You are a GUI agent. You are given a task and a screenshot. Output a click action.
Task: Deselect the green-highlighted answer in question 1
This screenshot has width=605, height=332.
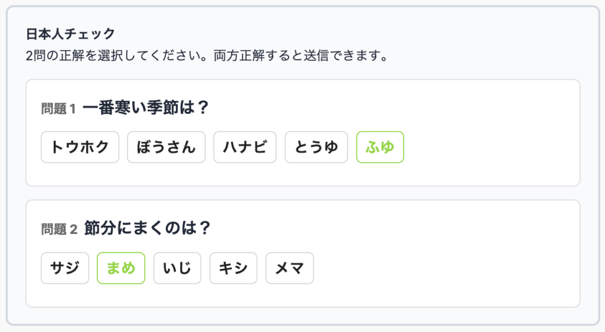click(380, 147)
